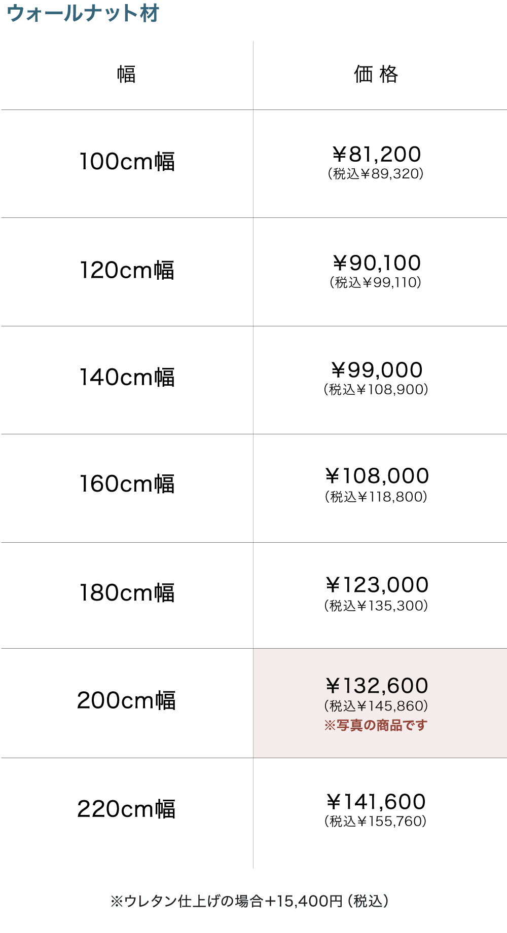
Task: Click the ¥99,000 price
Action: [x=377, y=370]
